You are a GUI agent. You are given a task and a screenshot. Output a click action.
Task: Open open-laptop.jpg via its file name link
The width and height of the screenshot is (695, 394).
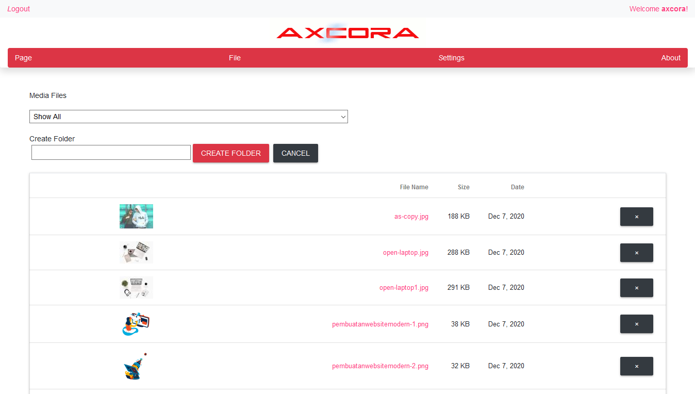(x=405, y=252)
